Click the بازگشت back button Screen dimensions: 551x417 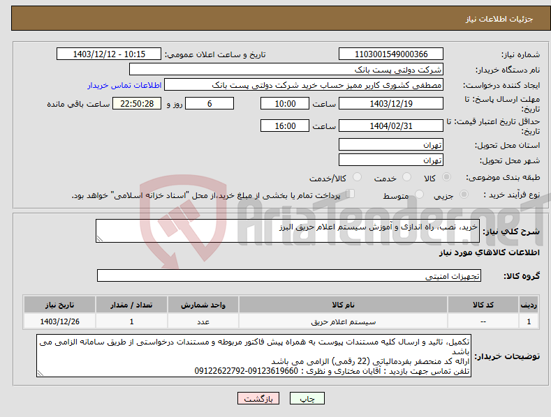coord(258,398)
